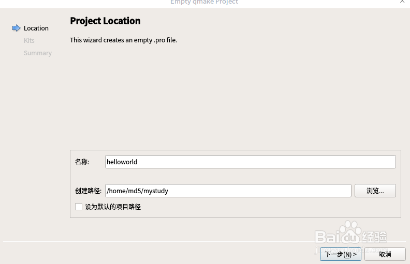Proceed with the 下一步(N) > button
The image size is (410, 264).
point(340,254)
